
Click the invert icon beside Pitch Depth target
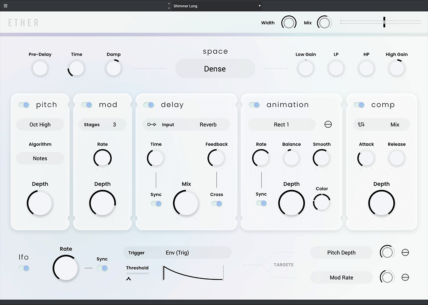(405, 253)
